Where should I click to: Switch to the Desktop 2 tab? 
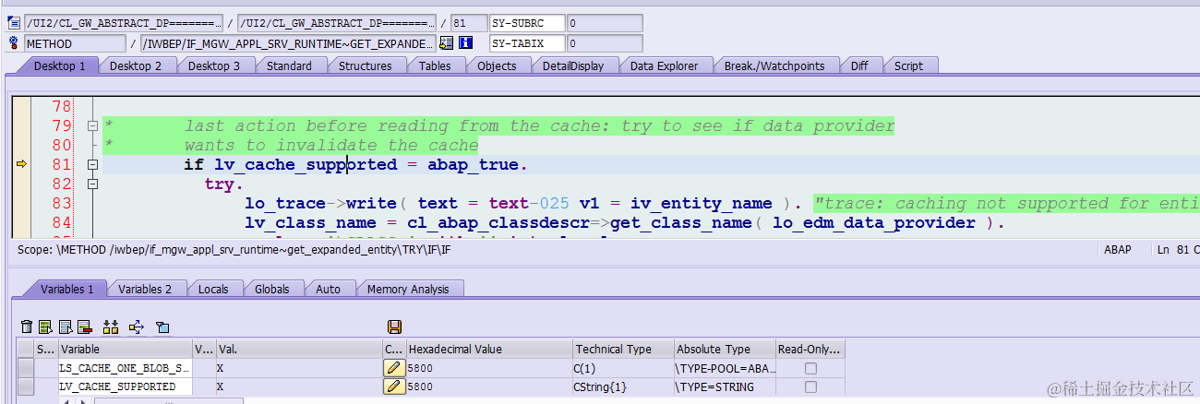click(136, 65)
